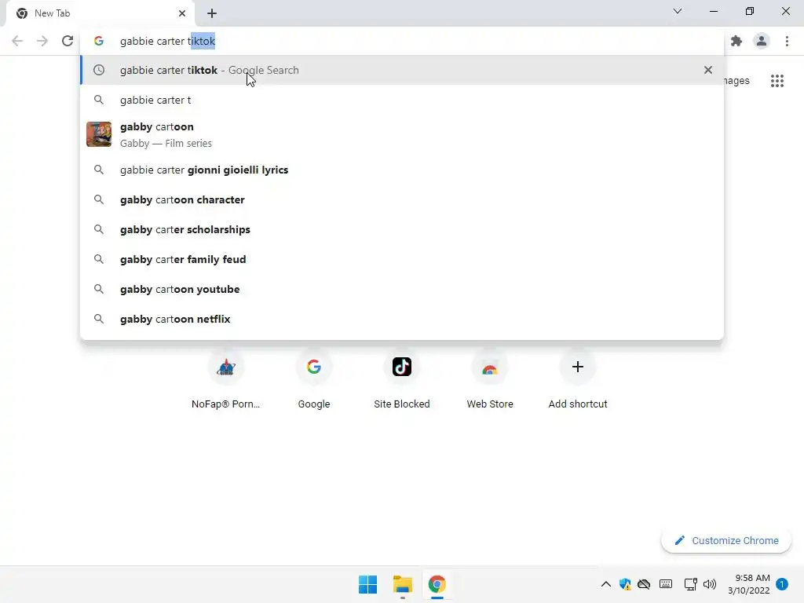Screen dimensions: 804x603
Task: Select 'gabby cartoon netflix' suggestion
Action: 402,319
